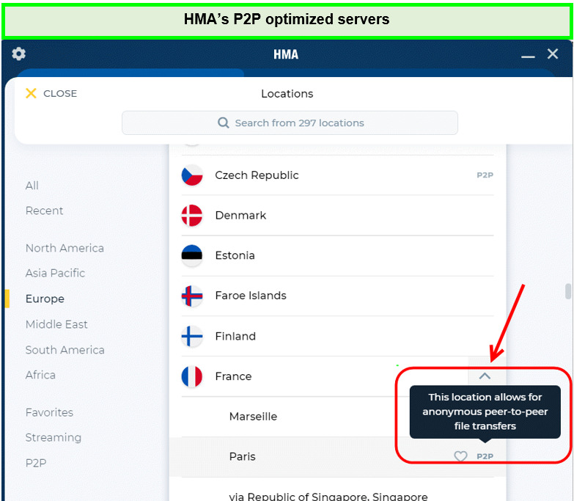
Task: Click the Finland flag icon
Action: [x=192, y=336]
